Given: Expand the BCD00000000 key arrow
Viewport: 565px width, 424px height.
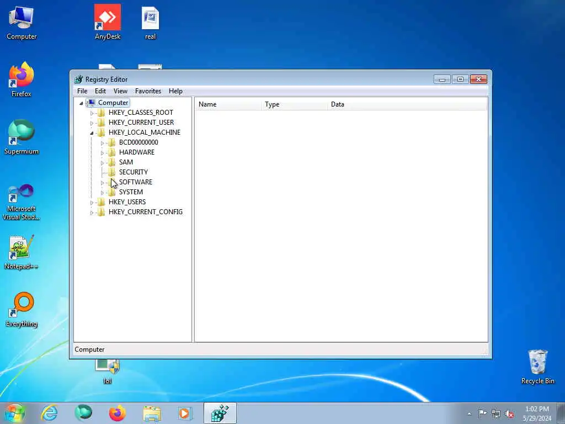Looking at the screenshot, I should coord(102,143).
